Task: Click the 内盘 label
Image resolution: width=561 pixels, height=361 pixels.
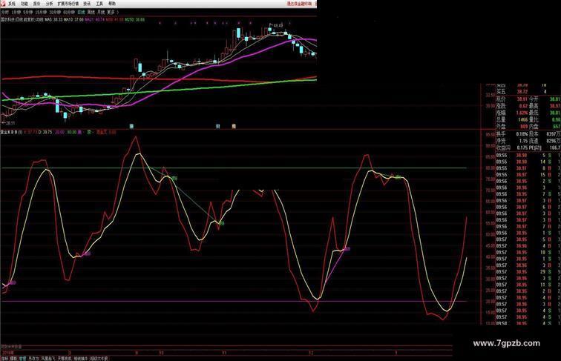Action: pyautogui.click(x=534, y=126)
